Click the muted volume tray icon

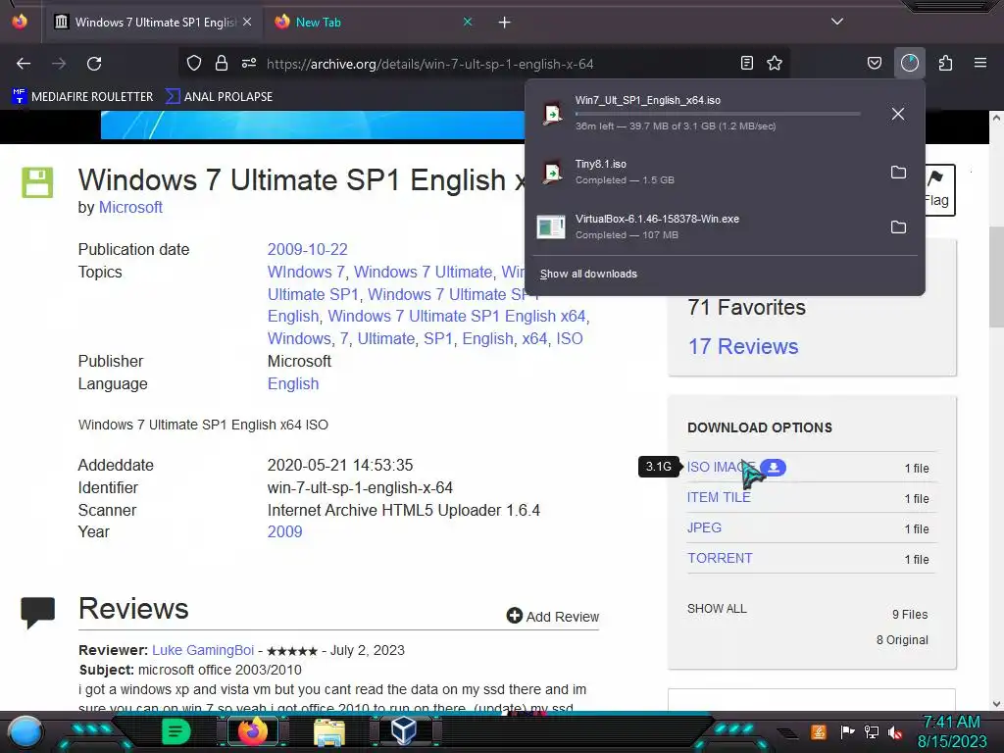pos(895,731)
